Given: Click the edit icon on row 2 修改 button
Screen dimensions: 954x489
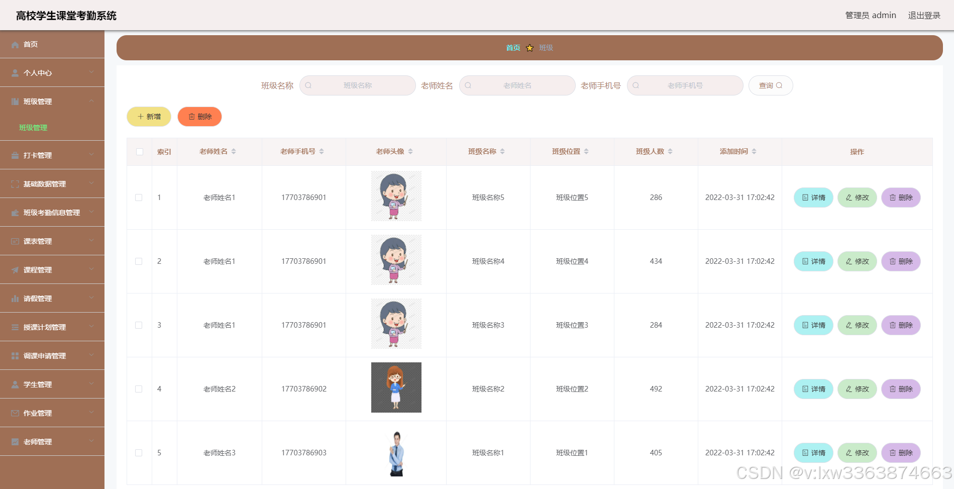Looking at the screenshot, I should (849, 261).
